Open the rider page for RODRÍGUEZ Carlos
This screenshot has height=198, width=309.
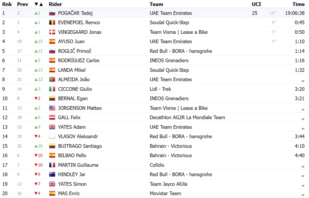(x=78, y=61)
